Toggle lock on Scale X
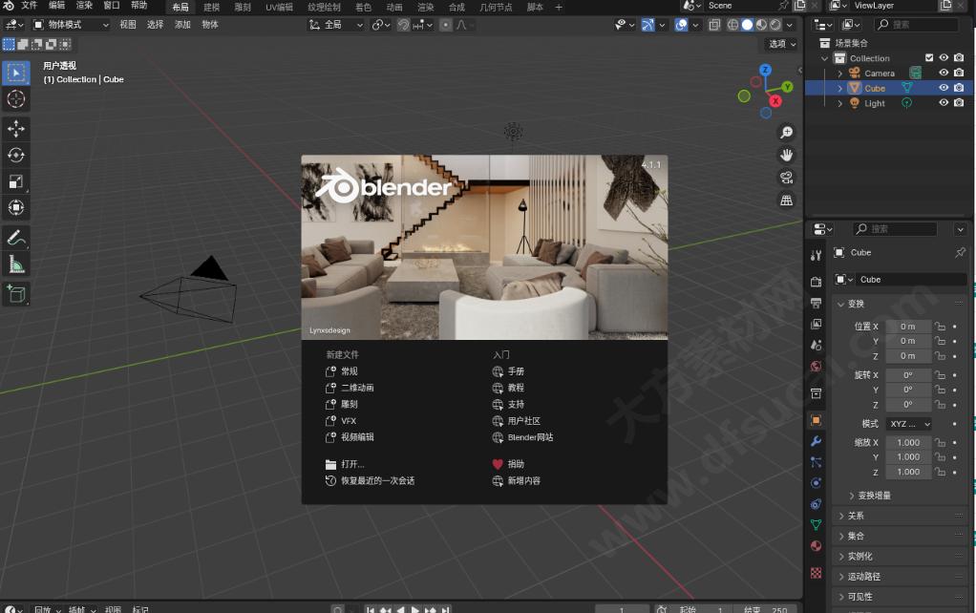 pyautogui.click(x=940, y=442)
